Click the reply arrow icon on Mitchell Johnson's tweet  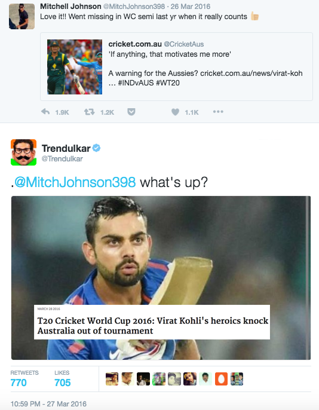pos(45,112)
